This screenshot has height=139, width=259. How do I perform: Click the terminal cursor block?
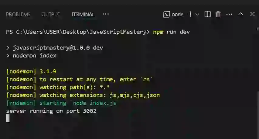tap(8, 119)
